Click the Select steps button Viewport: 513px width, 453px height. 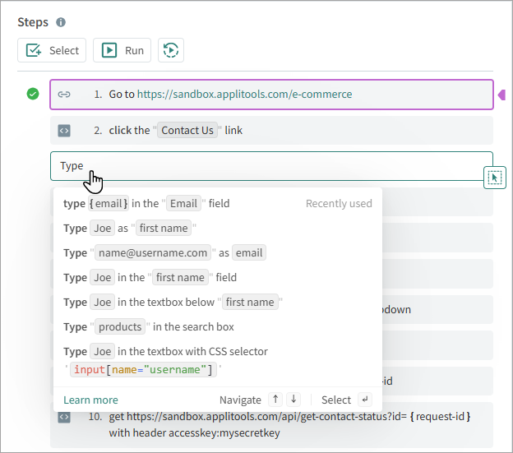click(x=53, y=50)
